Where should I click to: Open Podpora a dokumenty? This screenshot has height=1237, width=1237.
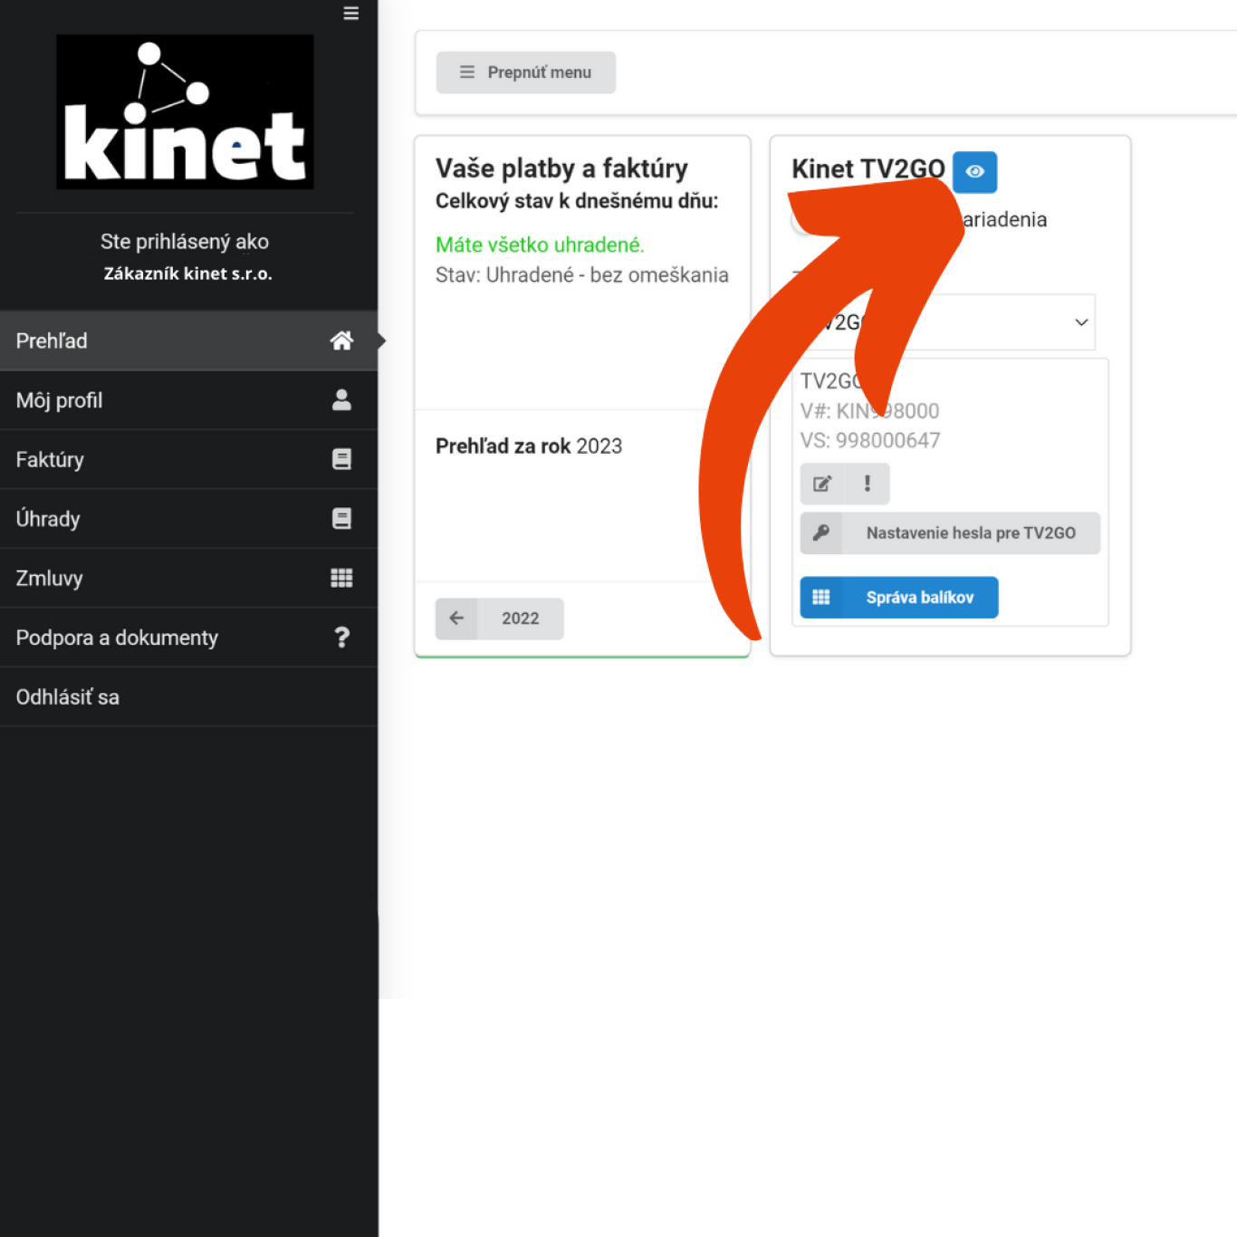[x=188, y=638]
